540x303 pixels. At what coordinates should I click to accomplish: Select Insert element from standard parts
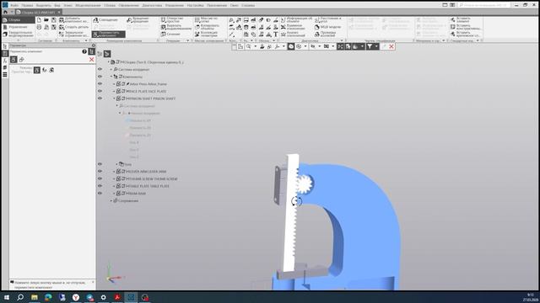460,20
